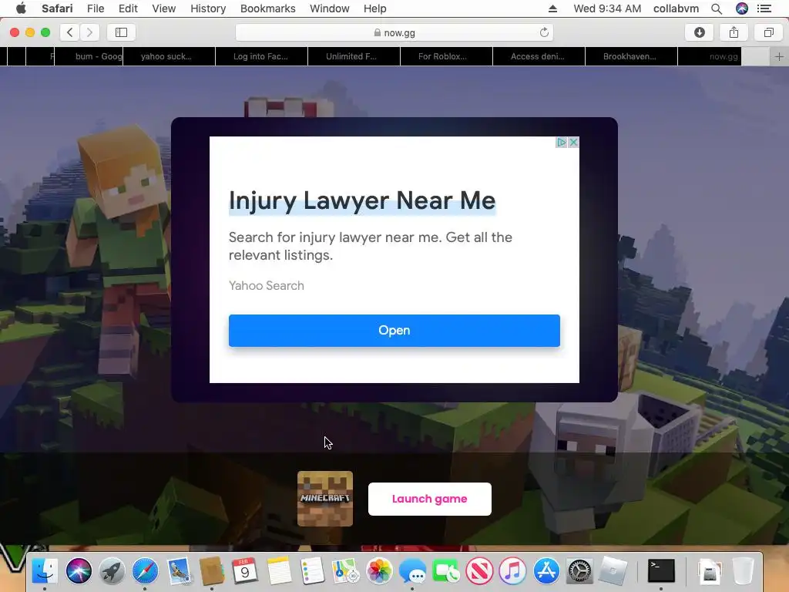Screen dimensions: 789x592
Task: Open the File menu
Action: (95, 8)
